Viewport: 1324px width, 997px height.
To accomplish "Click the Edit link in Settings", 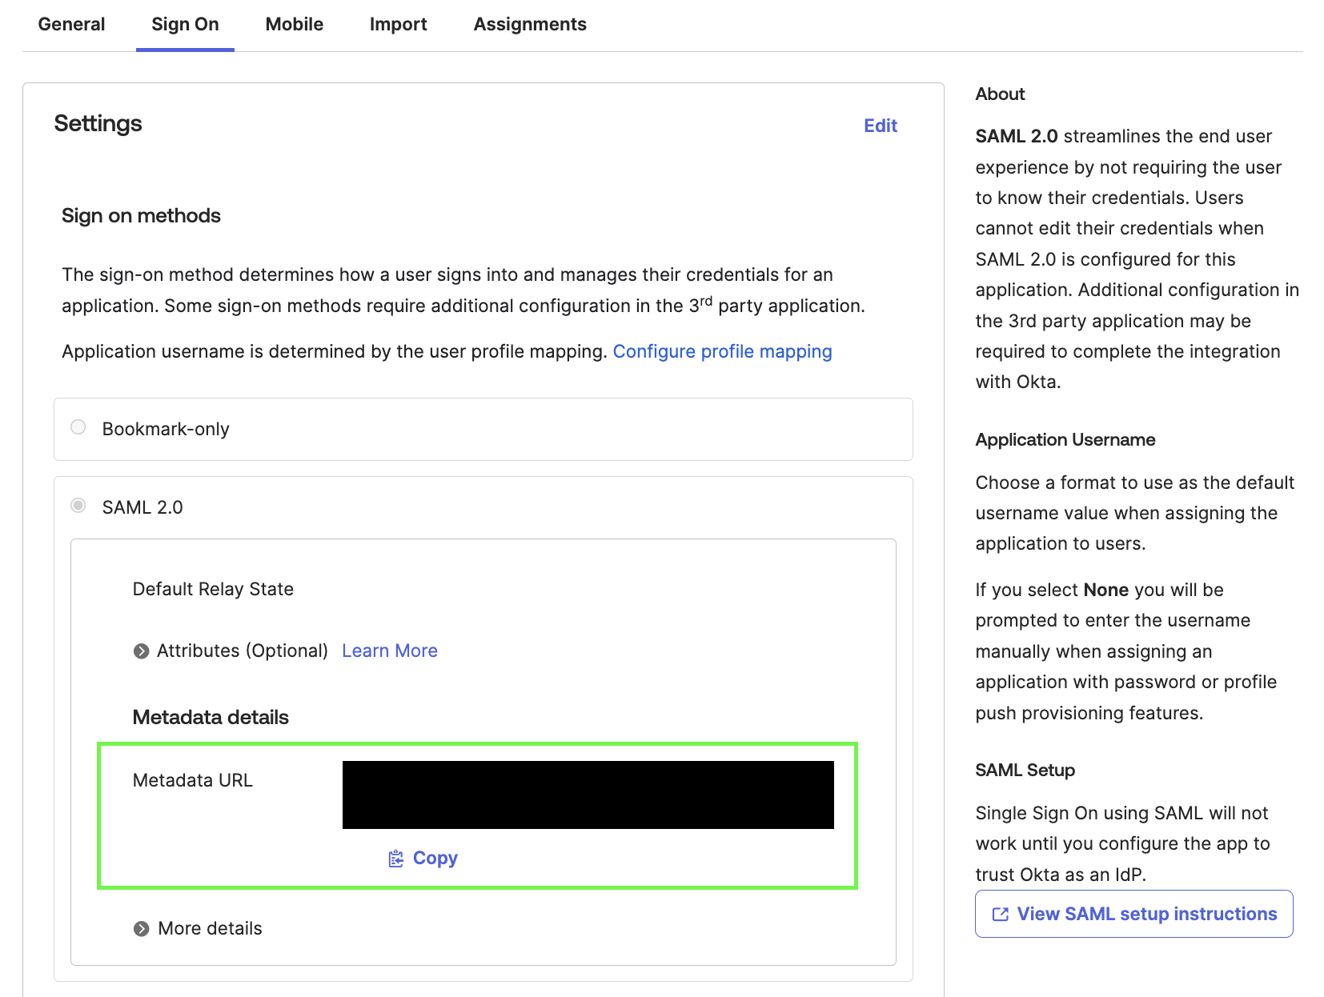I will (880, 126).
